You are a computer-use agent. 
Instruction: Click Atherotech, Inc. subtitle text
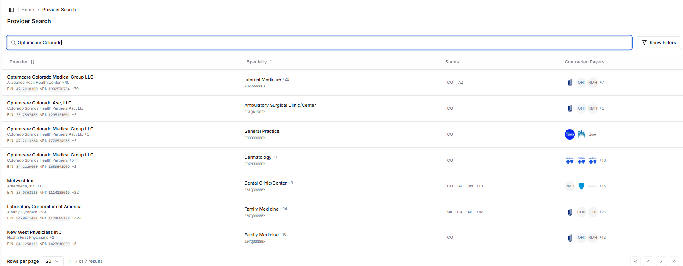point(21,186)
